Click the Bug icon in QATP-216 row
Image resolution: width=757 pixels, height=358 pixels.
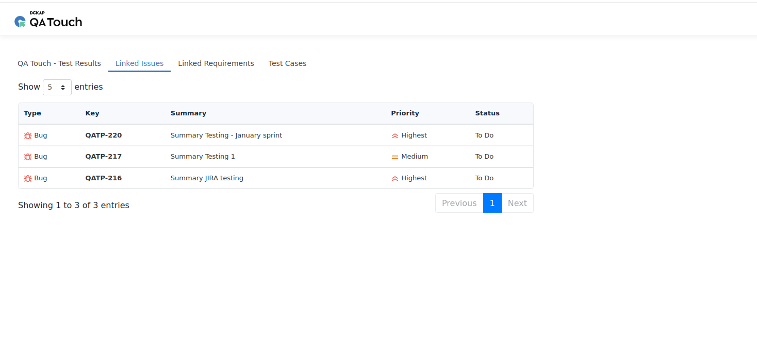28,178
